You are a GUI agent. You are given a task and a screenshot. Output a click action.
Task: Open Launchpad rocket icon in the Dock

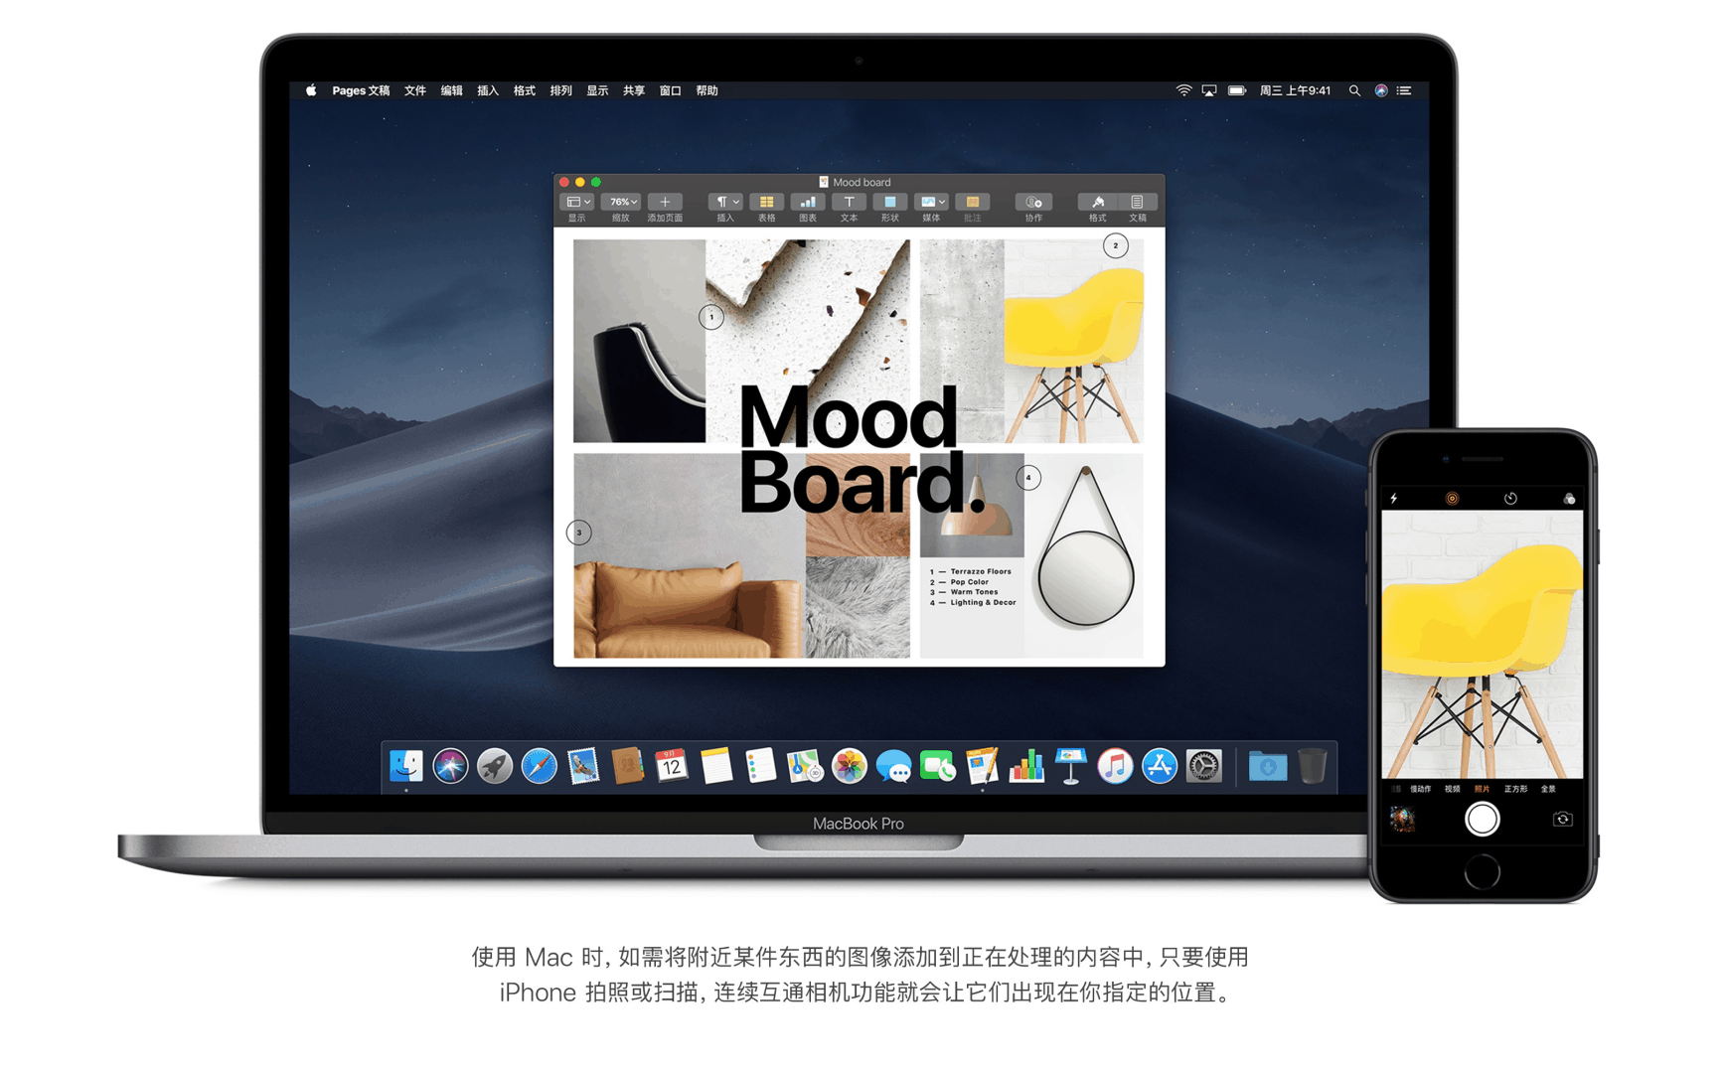click(494, 766)
